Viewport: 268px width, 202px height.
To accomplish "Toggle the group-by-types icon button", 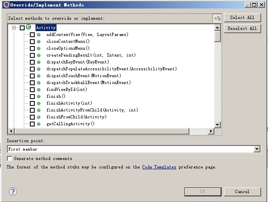I will 217,18.
